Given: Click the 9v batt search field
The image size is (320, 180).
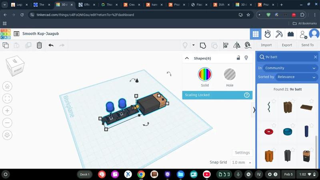Looking at the screenshot, I should 288,57.
